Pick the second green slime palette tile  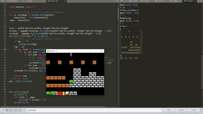(53, 93)
